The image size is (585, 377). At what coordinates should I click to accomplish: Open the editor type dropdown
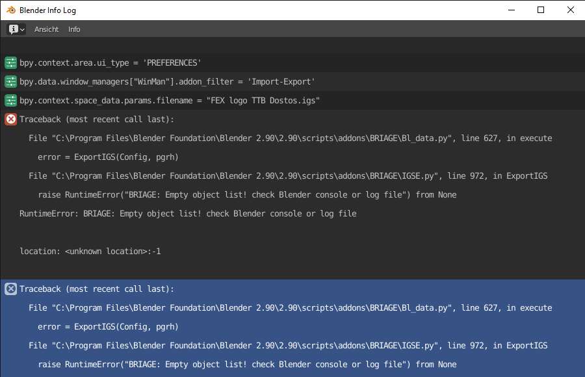pyautogui.click(x=17, y=29)
